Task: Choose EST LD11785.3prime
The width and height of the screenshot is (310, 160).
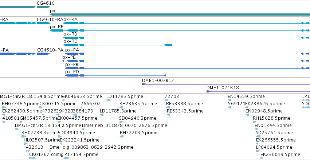Action: click(118, 111)
